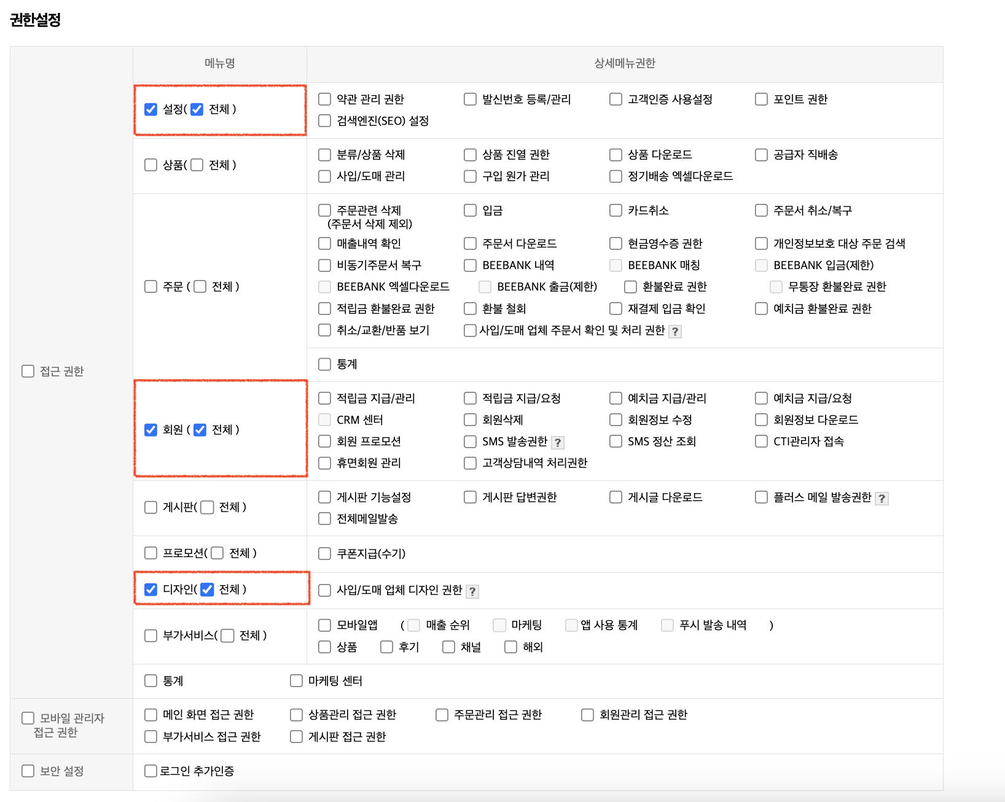This screenshot has width=1005, height=802.
Task: Select the 카드취소 permission checkbox
Action: [x=616, y=211]
